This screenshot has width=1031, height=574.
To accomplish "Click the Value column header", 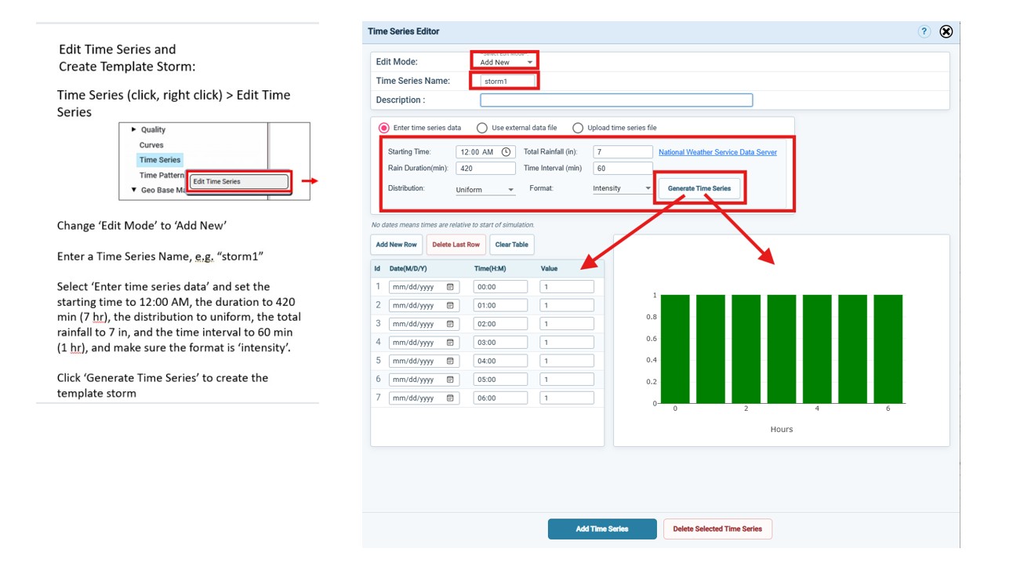I will (x=549, y=269).
